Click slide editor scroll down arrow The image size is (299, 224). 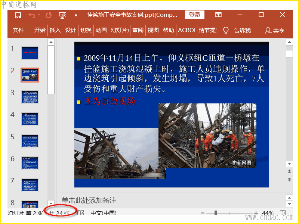point(289,164)
